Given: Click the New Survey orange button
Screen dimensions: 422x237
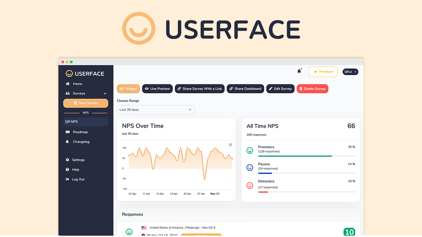Looking at the screenshot, I should 85,103.
